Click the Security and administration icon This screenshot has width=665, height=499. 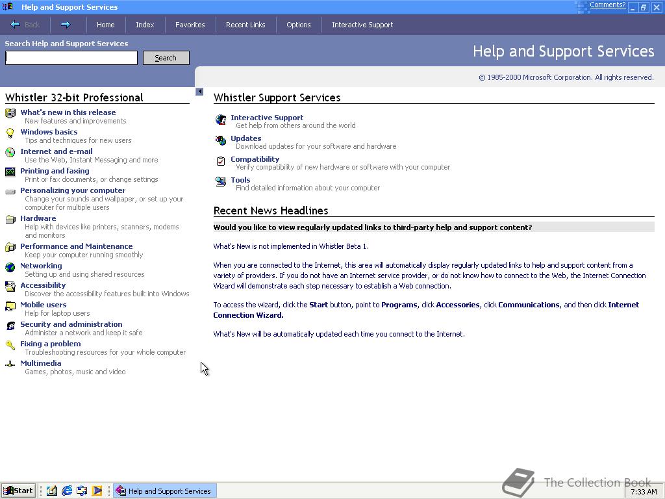pos(10,325)
